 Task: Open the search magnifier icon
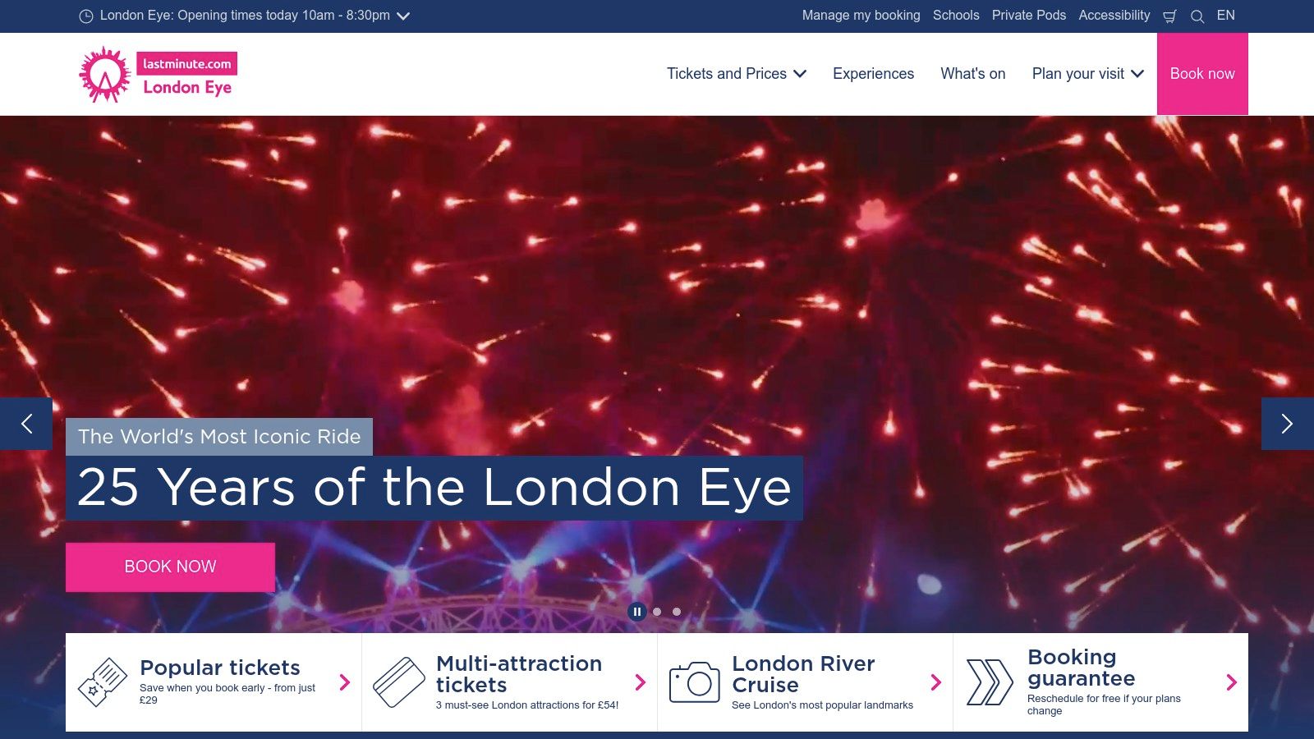pos(1197,16)
